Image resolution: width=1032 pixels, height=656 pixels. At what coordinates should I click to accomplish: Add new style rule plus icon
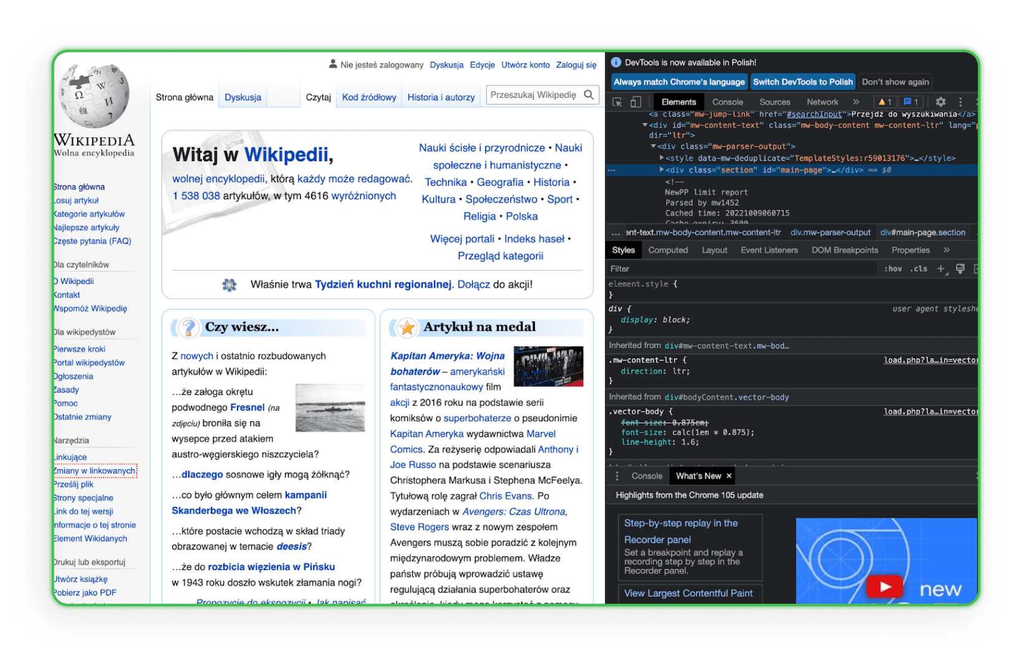click(x=942, y=269)
